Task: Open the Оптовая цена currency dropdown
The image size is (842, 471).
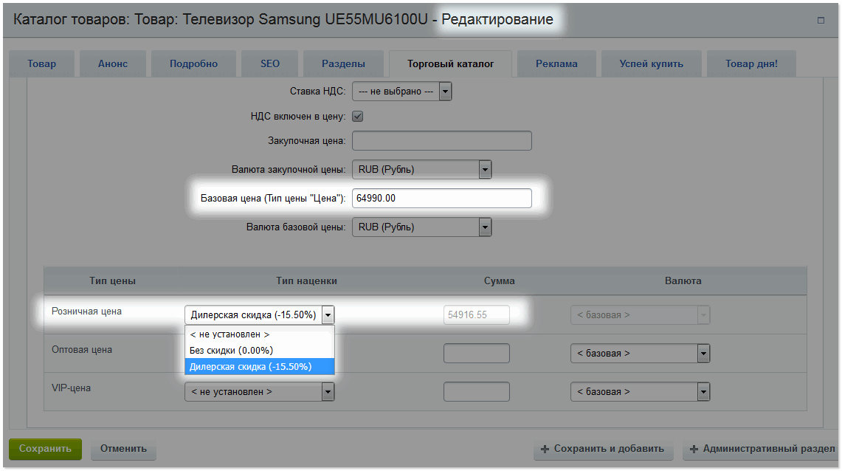Action: 640,354
